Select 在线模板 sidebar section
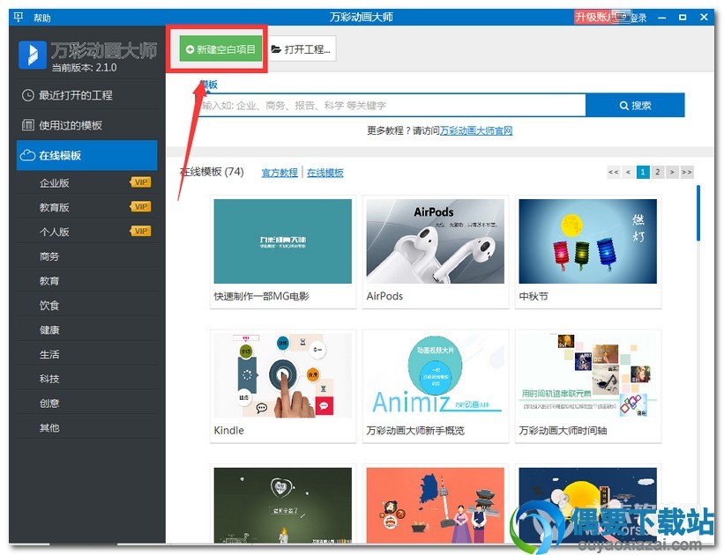Viewport: 724px width, 555px height. coord(86,155)
